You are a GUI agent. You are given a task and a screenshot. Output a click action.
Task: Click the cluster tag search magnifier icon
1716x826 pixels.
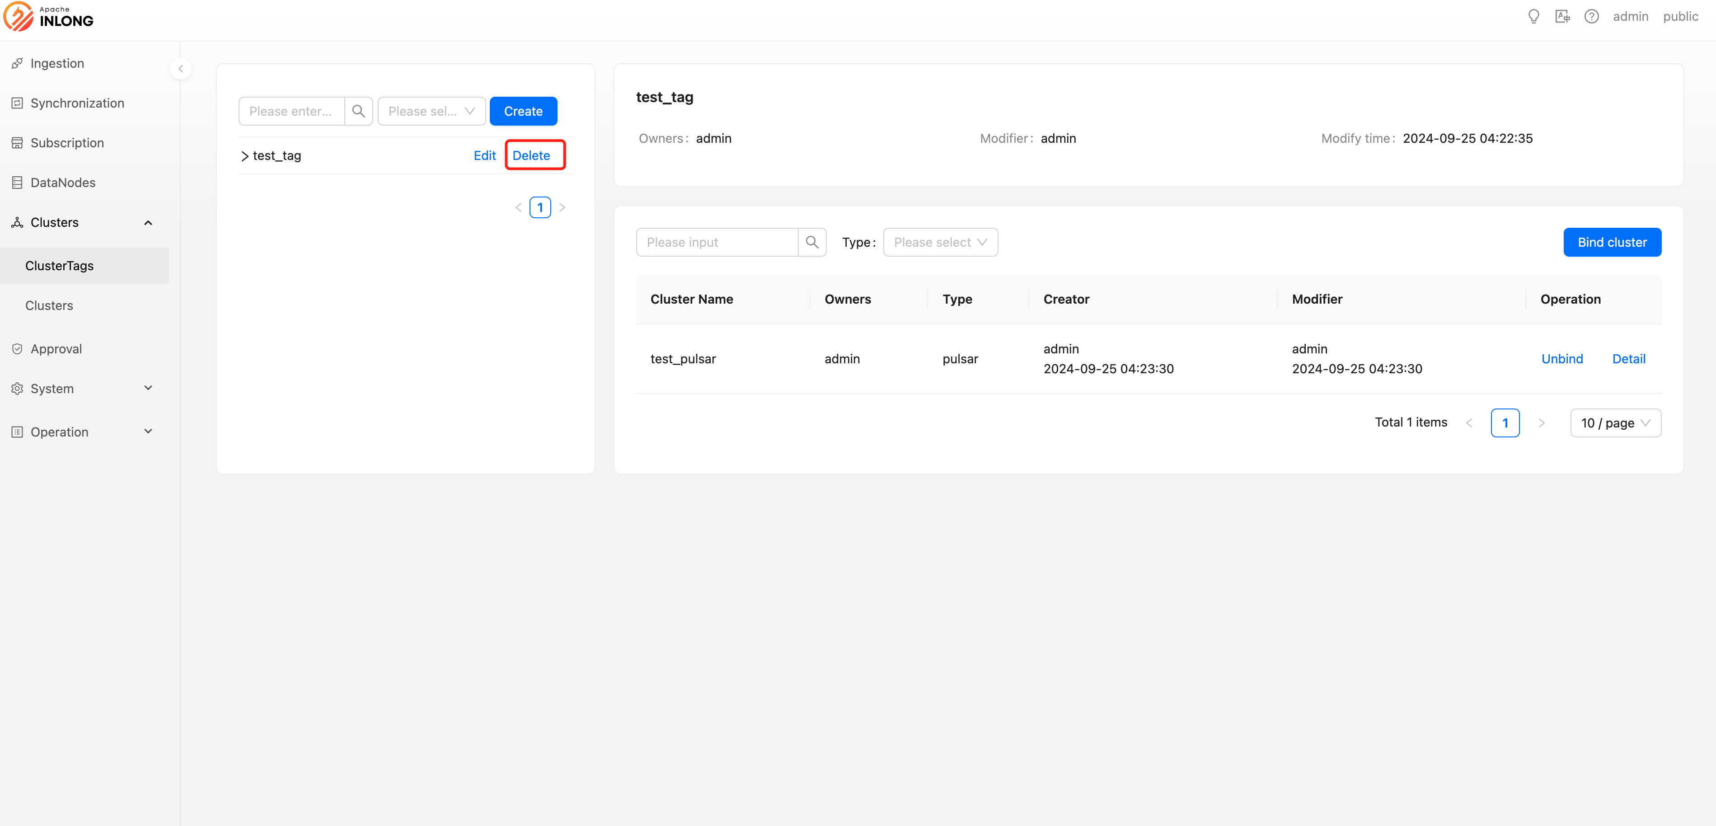358,111
